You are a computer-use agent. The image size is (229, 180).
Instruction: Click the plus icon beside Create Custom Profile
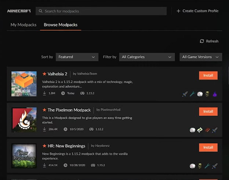tap(178, 11)
